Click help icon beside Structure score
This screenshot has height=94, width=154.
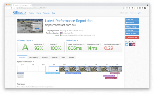click(x=57, y=44)
